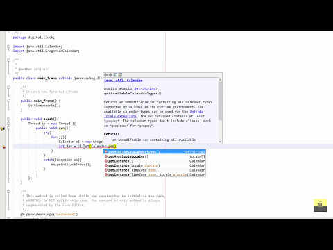
Task: Click the error marker beside int day line
Action: coord(3,147)
